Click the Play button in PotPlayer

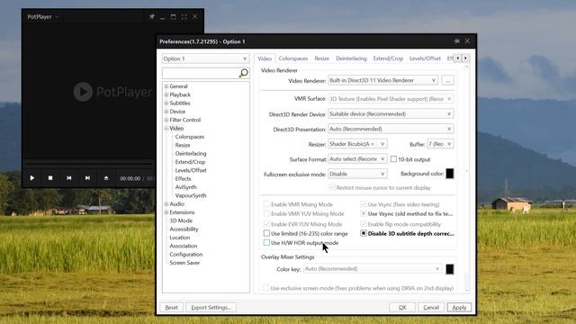coord(32,178)
